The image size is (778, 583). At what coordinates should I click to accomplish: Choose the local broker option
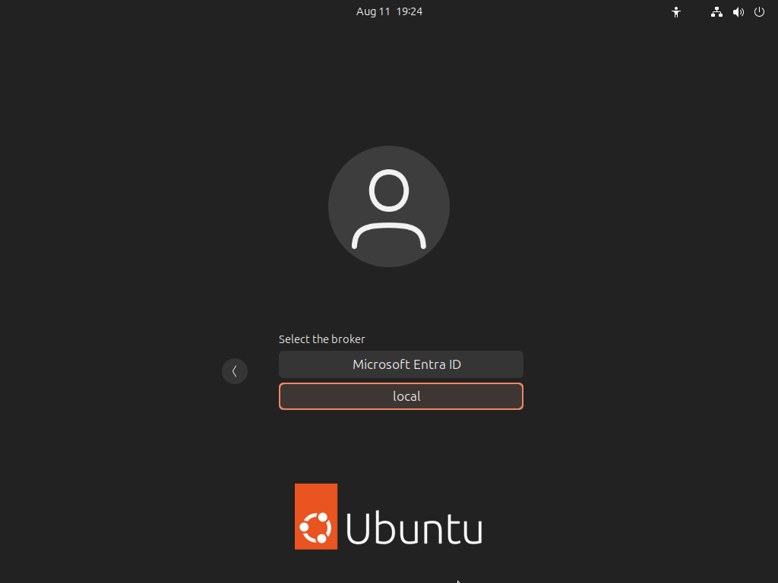(401, 396)
